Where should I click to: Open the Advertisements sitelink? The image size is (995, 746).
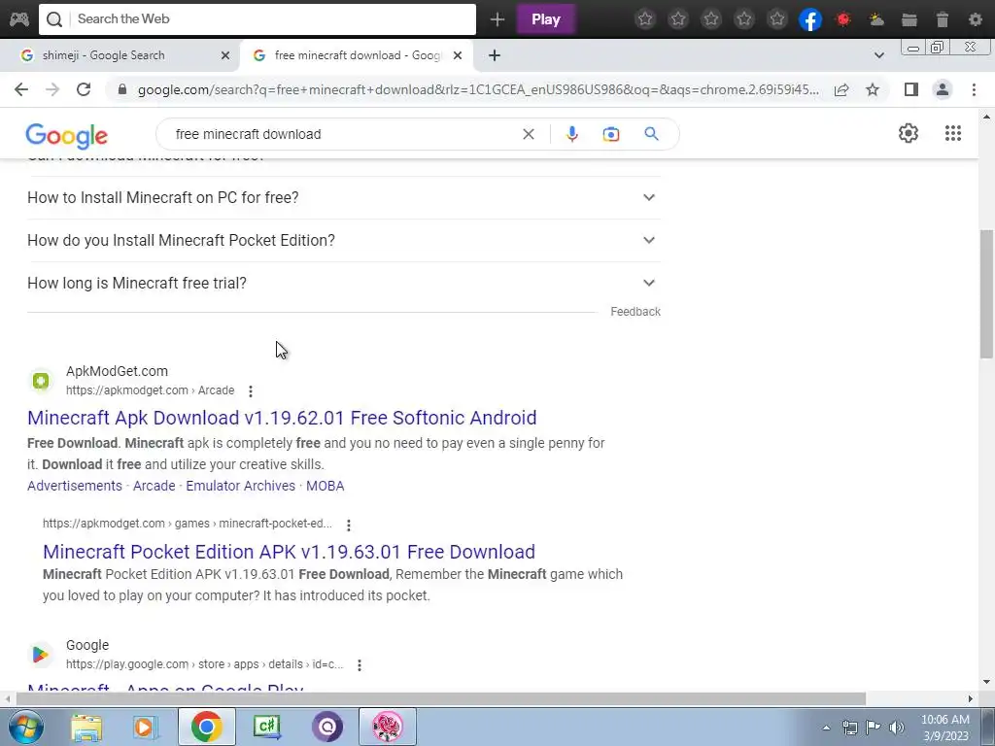tap(74, 486)
